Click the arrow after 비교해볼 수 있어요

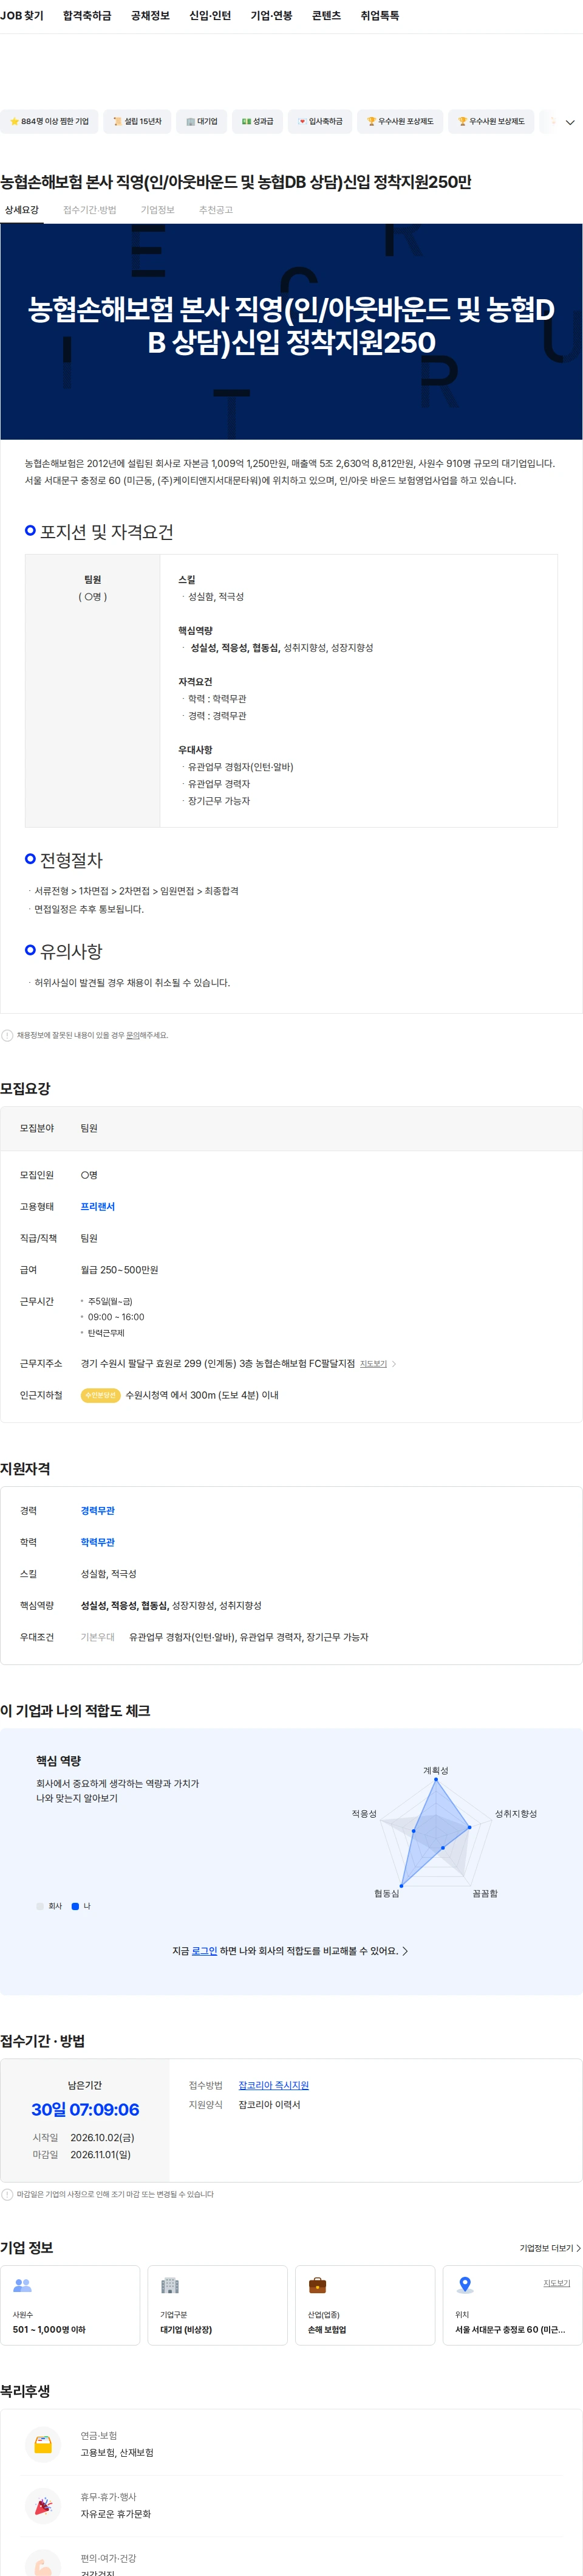(404, 1951)
